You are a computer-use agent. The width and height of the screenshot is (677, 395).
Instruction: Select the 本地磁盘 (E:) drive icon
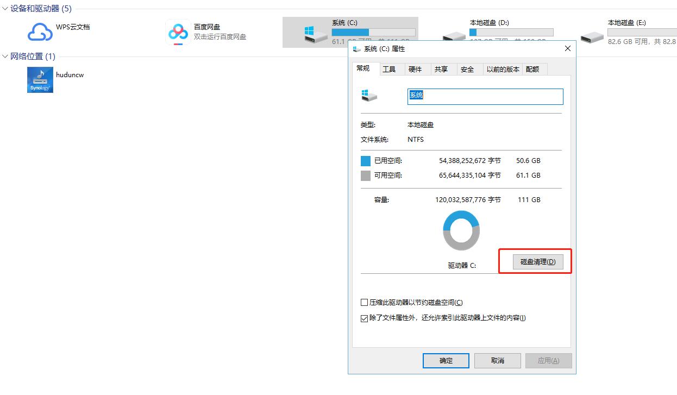[592, 37]
